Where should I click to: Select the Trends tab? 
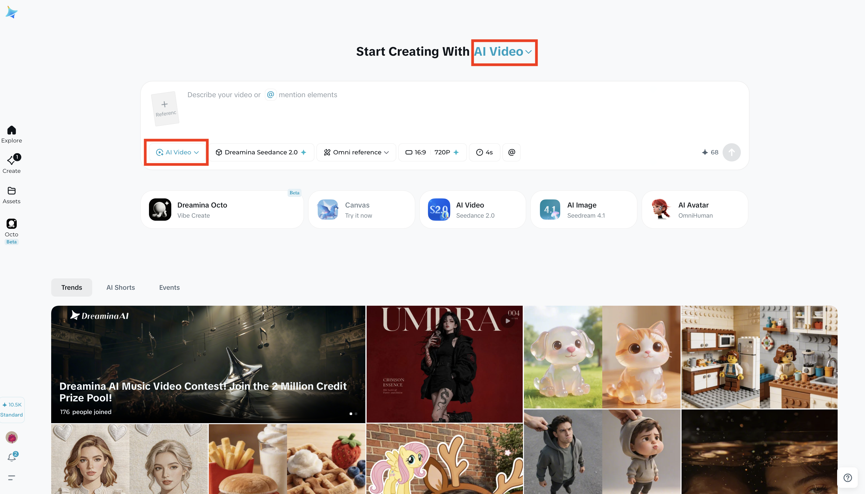click(x=72, y=288)
